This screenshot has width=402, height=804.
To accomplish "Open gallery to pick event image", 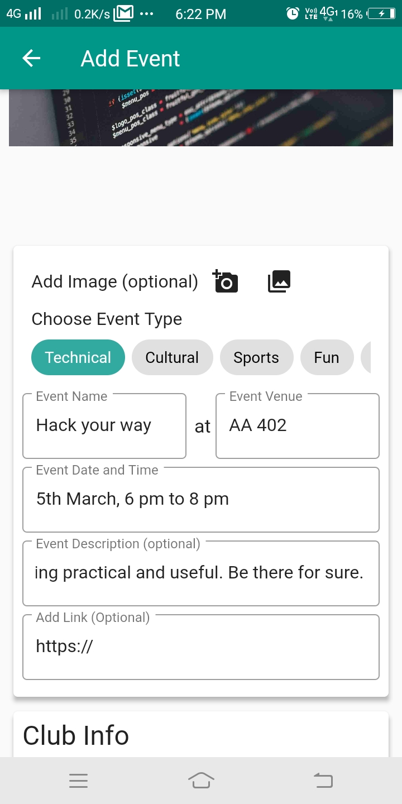I will point(279,281).
